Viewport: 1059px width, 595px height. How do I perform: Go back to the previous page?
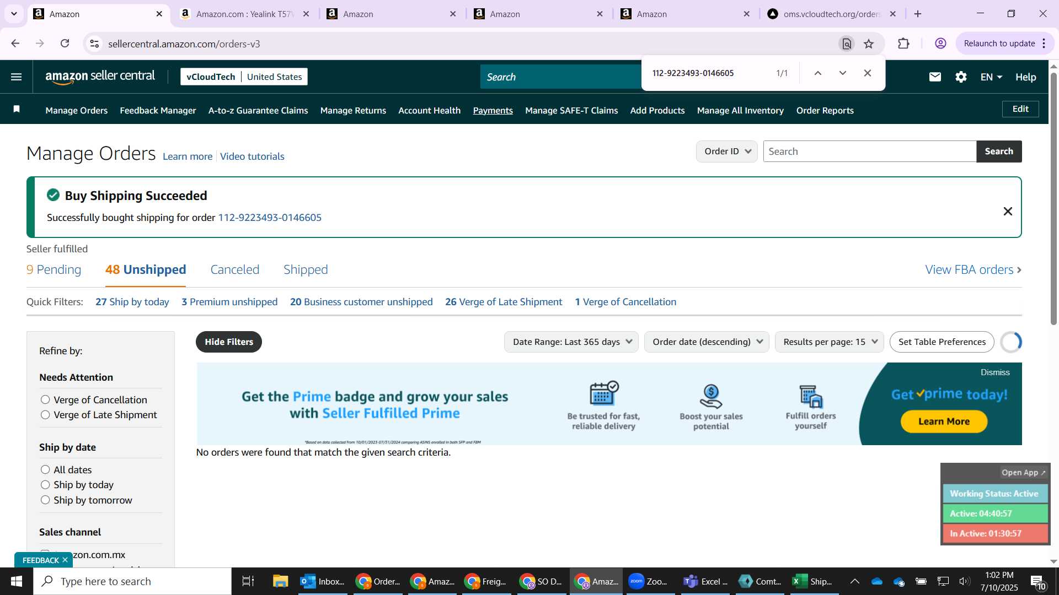tap(15, 44)
